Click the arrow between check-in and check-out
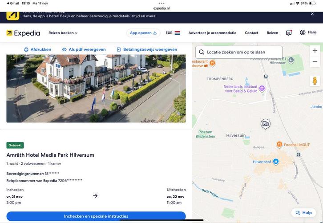The image size is (323, 223). pyautogui.click(x=95, y=196)
